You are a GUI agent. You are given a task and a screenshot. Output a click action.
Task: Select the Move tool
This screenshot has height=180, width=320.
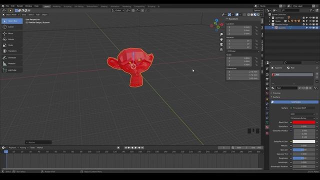[x=12, y=33]
